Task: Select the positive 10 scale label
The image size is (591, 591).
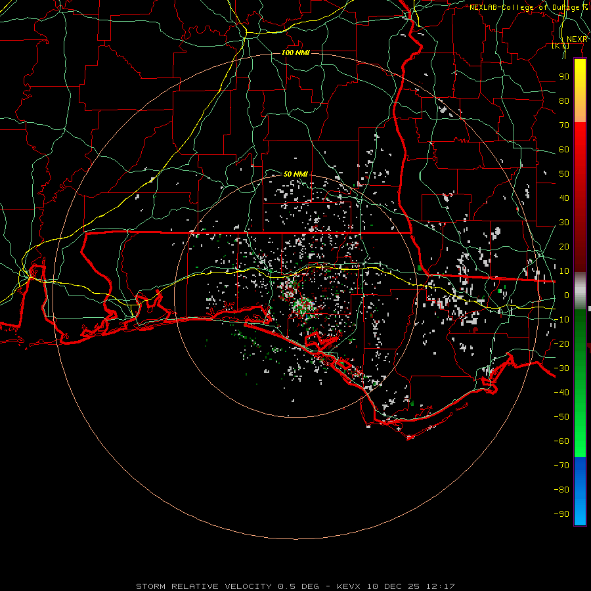Action: click(x=564, y=271)
